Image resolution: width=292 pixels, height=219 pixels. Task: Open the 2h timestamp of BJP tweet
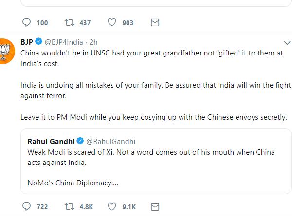pyautogui.click(x=93, y=42)
